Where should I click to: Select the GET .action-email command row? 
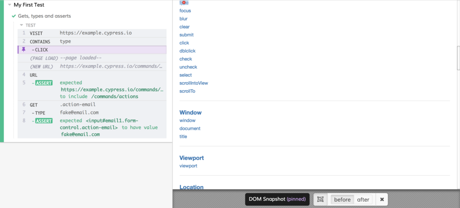92,104
